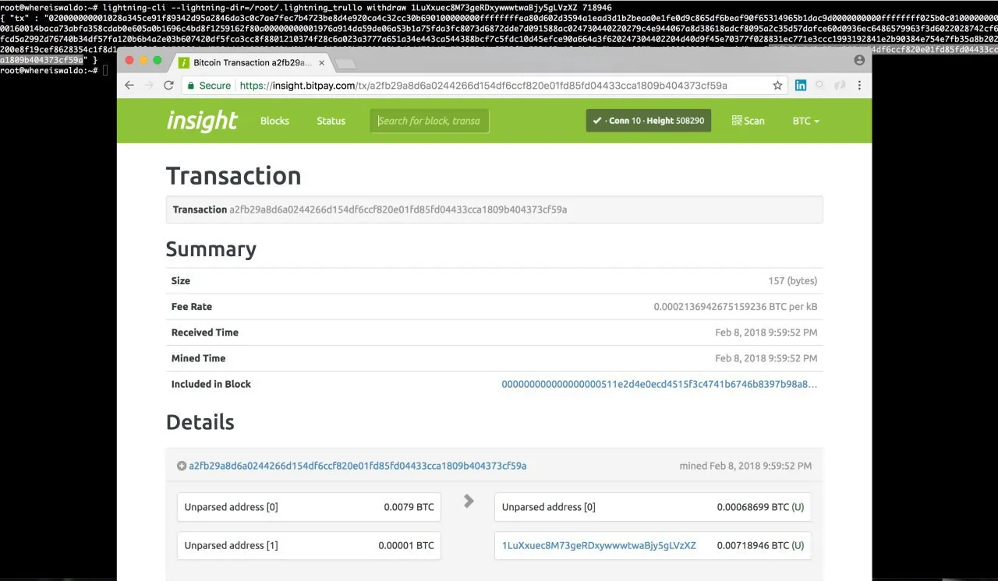Open a new browser tab

(345, 63)
